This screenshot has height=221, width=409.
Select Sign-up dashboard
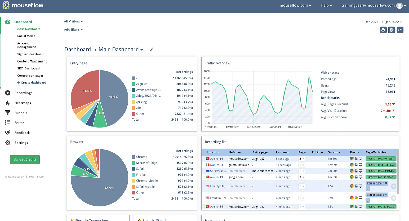coord(31,54)
